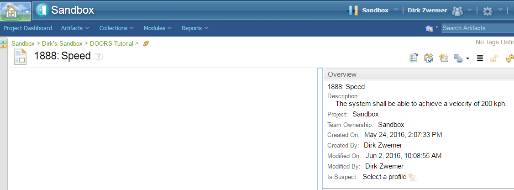
Task: Open the Dirk Zwemer user menu
Action: click(x=427, y=11)
